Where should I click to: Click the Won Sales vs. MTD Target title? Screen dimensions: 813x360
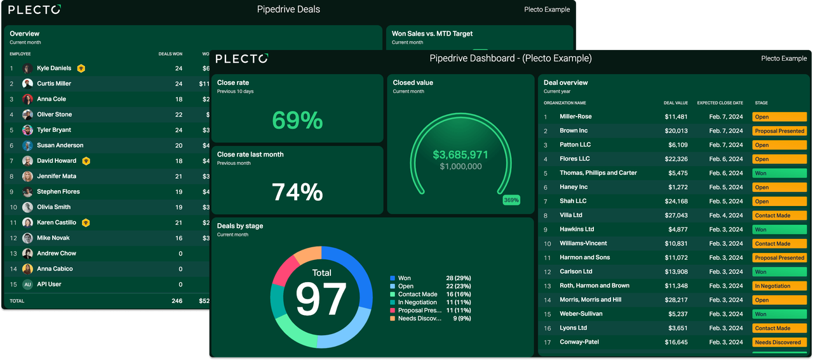tap(432, 34)
